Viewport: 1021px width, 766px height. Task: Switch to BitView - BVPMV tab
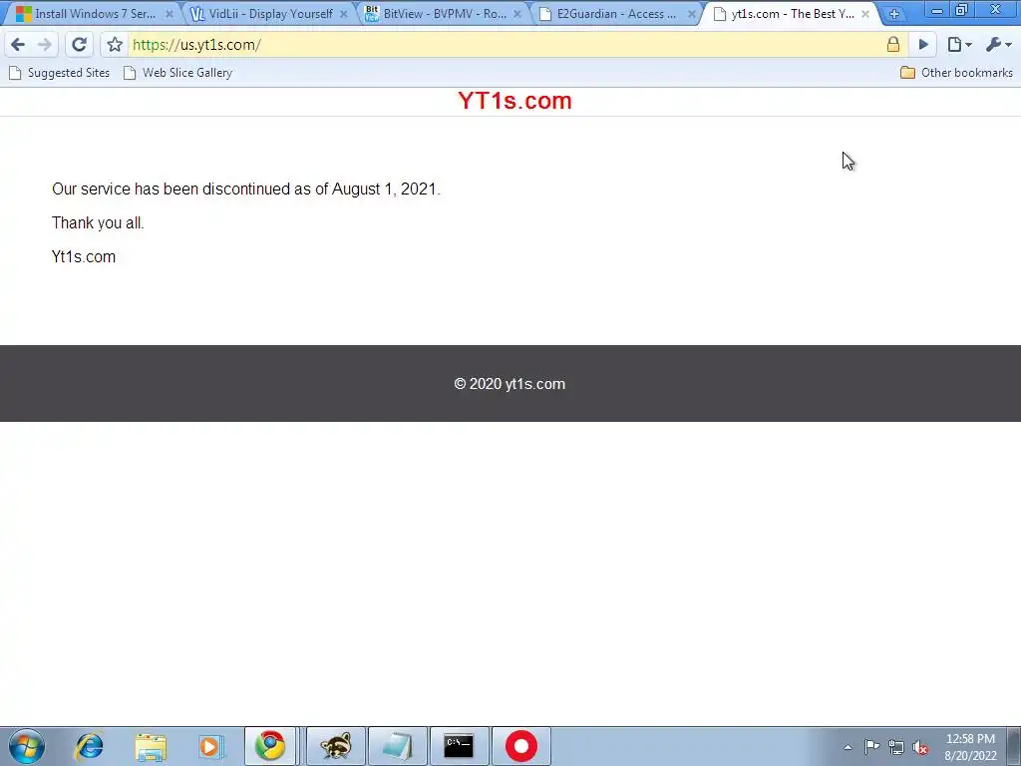(443, 14)
